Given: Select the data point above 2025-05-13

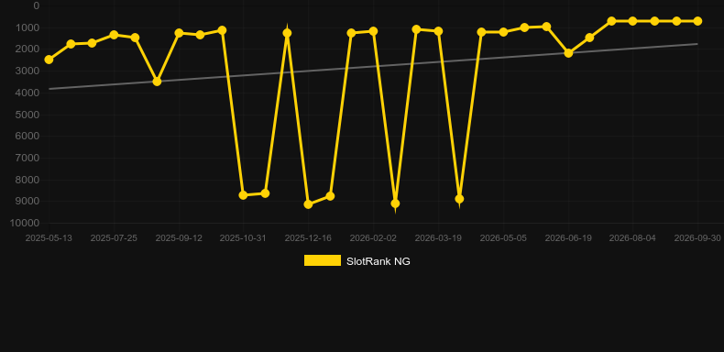Looking at the screenshot, I should tap(49, 60).
